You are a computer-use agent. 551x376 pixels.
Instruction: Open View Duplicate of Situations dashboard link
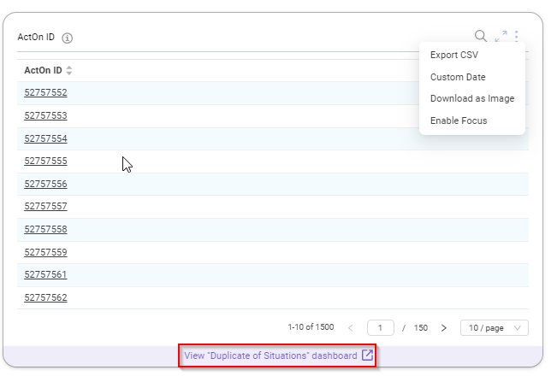(278, 355)
